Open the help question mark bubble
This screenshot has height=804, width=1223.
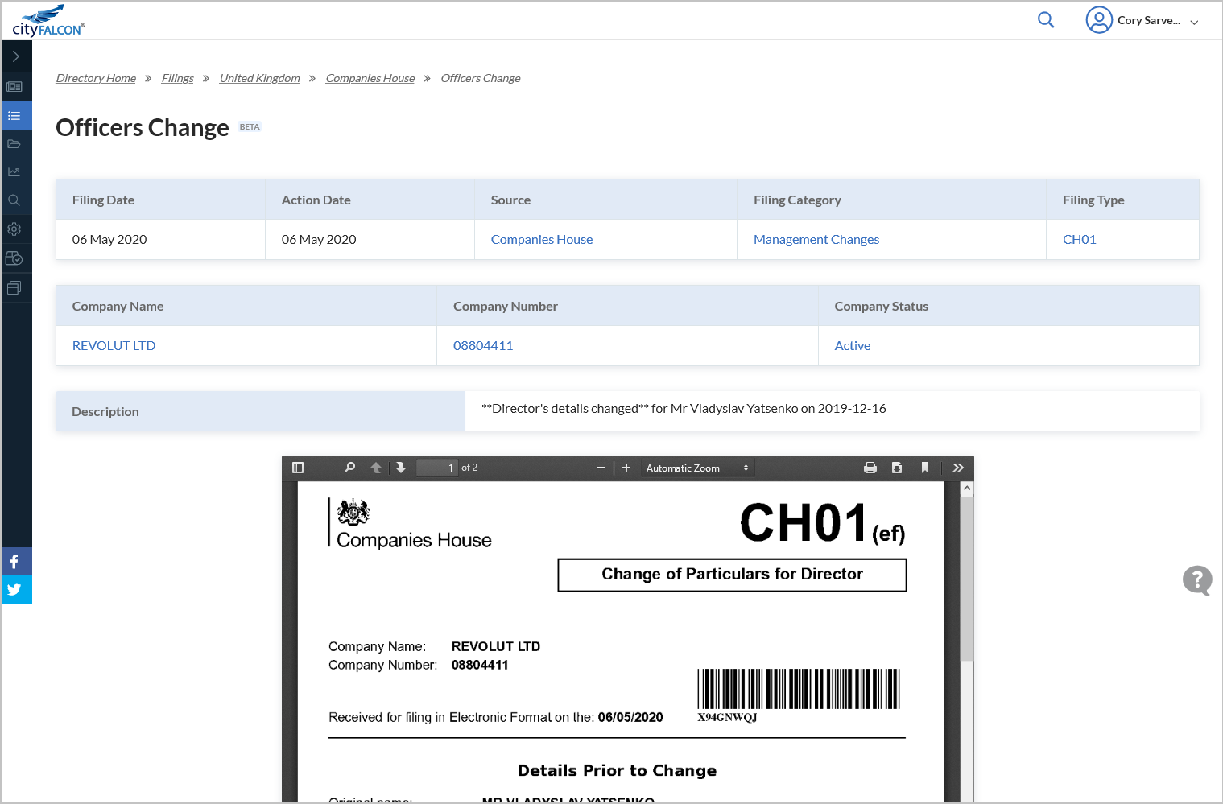(1197, 579)
